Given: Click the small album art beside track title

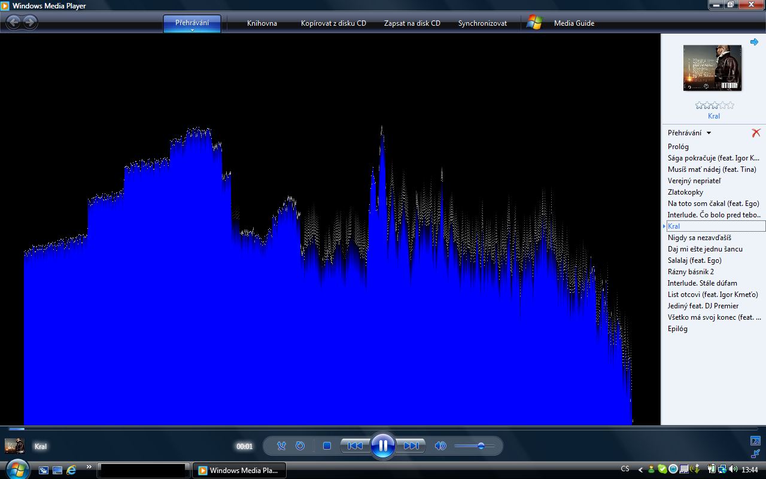Looking at the screenshot, I should [x=14, y=445].
